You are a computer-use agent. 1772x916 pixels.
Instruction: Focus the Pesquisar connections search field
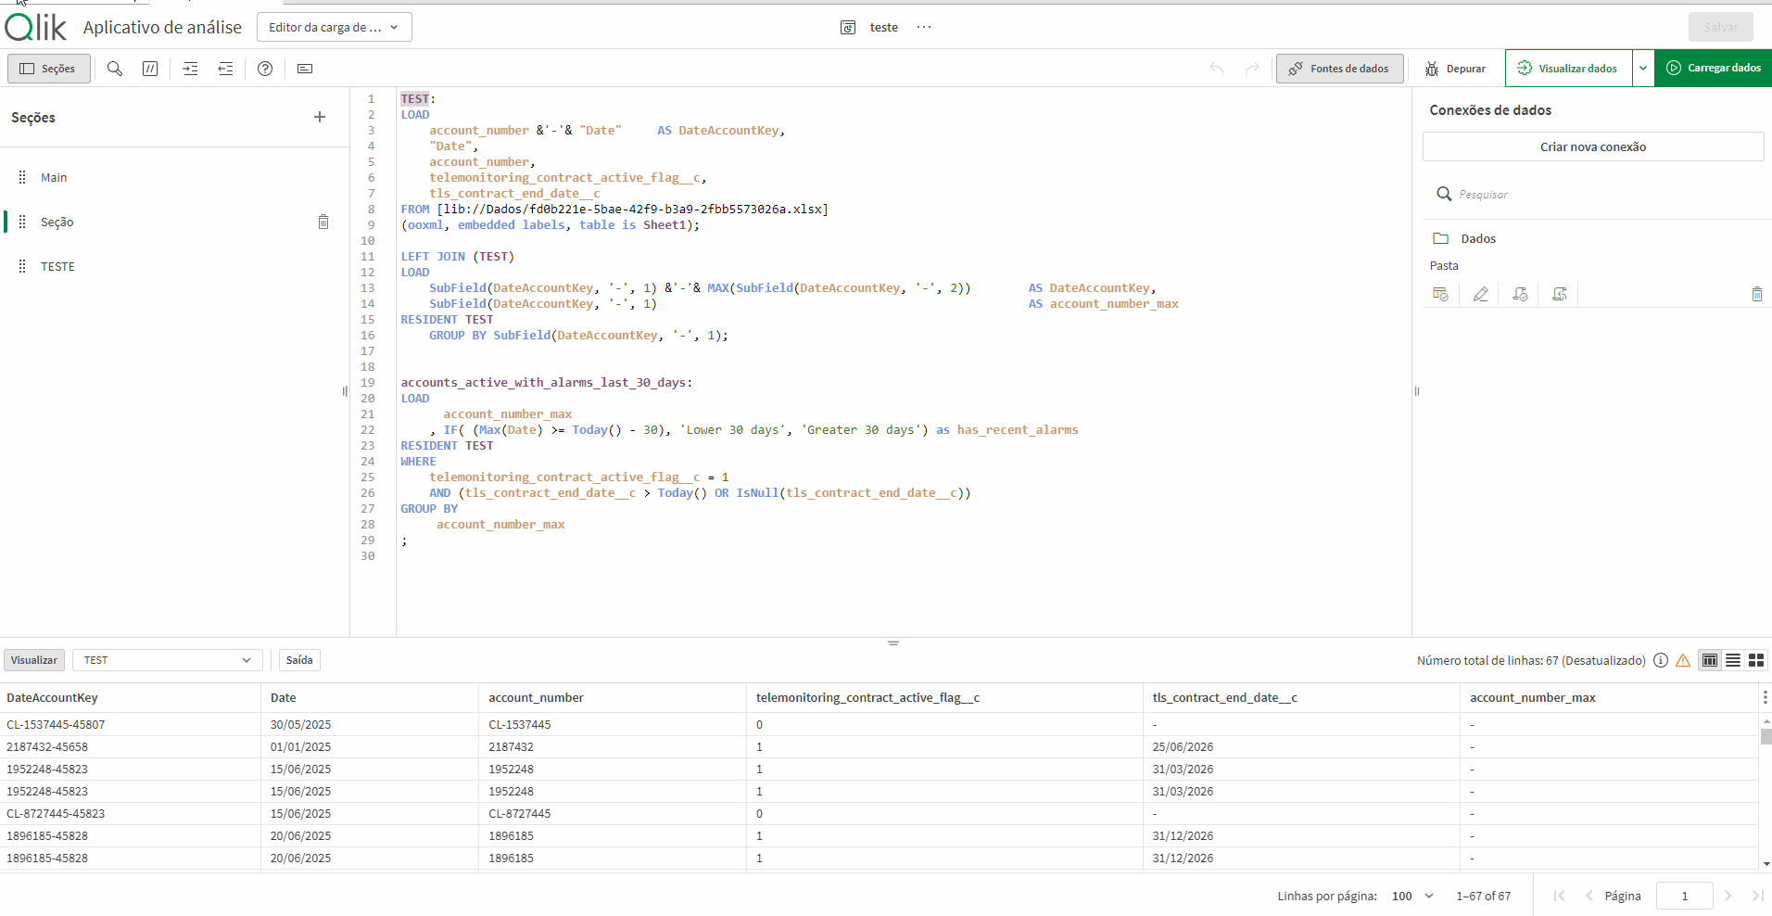(x=1594, y=194)
